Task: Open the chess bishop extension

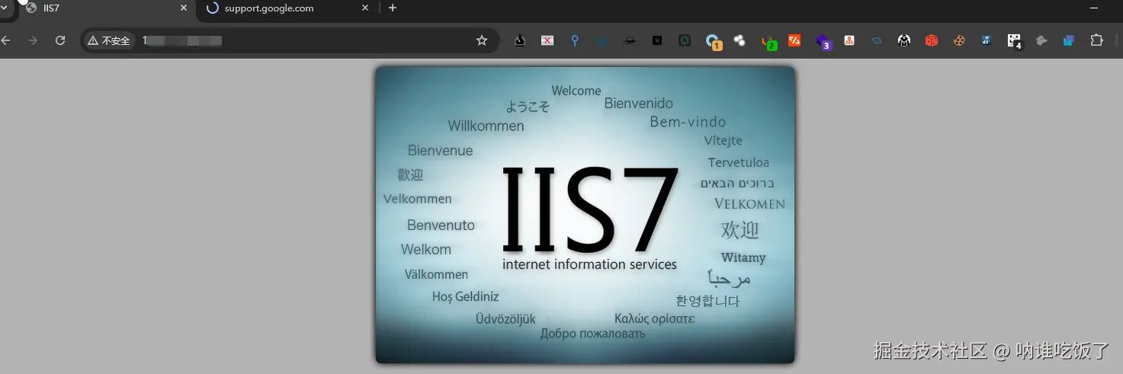Action: [520, 40]
